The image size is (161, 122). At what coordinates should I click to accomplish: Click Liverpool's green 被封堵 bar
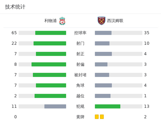(49, 75)
